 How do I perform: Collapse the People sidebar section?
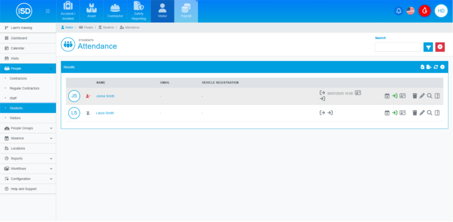click(28, 68)
